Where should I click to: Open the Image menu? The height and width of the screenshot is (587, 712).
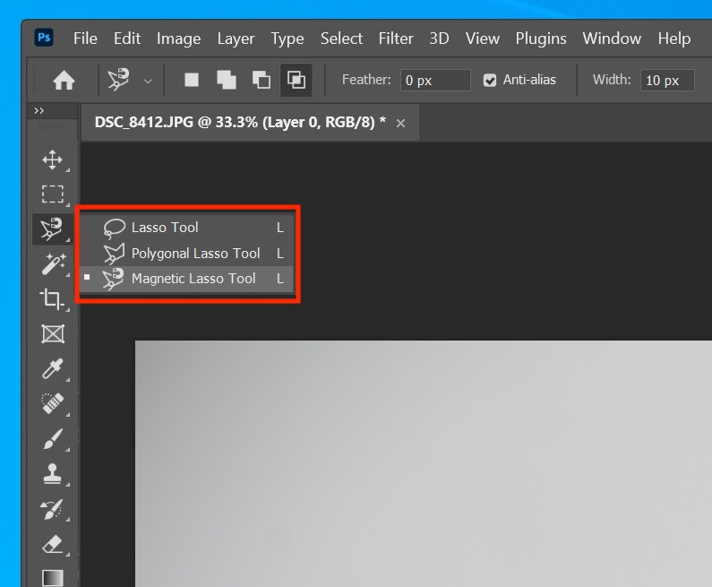[178, 39]
